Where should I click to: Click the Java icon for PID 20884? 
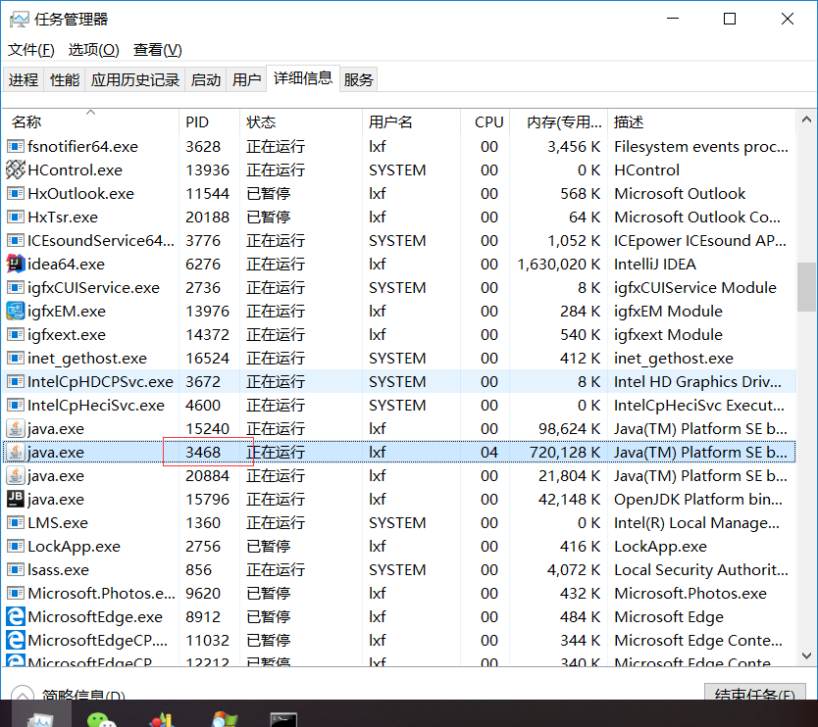[x=16, y=475]
